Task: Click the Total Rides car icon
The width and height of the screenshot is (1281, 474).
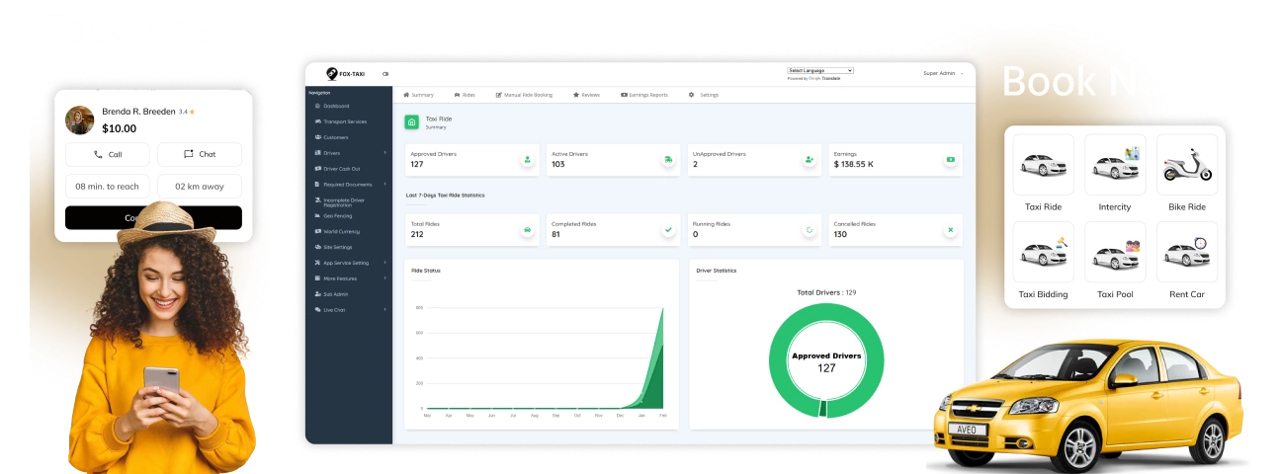Action: (x=528, y=229)
